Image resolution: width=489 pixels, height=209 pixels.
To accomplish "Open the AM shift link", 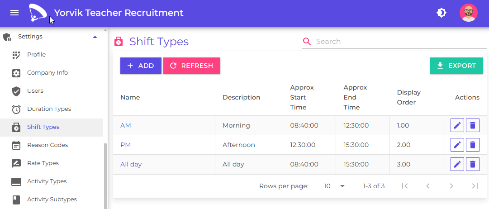I will 126,125.
